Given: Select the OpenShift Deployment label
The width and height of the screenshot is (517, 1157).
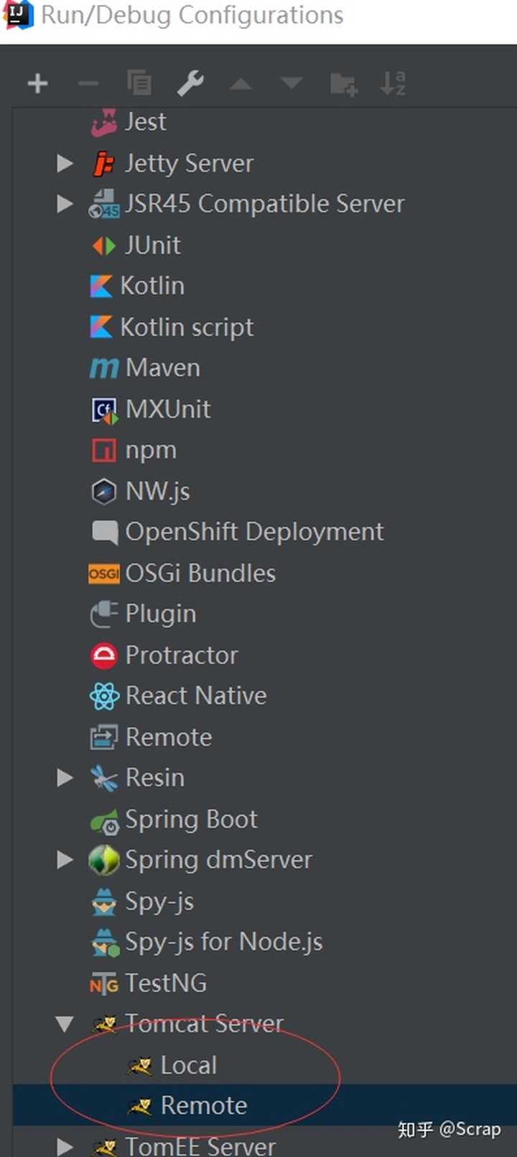Looking at the screenshot, I should (x=255, y=533).
